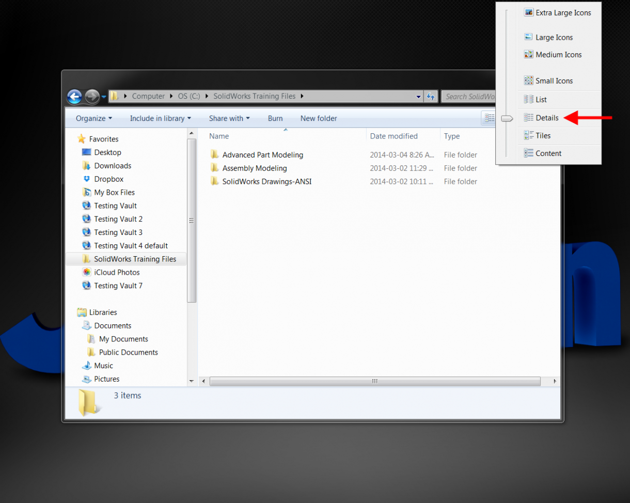The height and width of the screenshot is (503, 630).
Task: Click navigation pane scroll up arrow
Action: 192,133
